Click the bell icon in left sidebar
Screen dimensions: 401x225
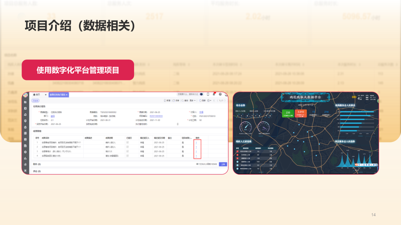25,115
